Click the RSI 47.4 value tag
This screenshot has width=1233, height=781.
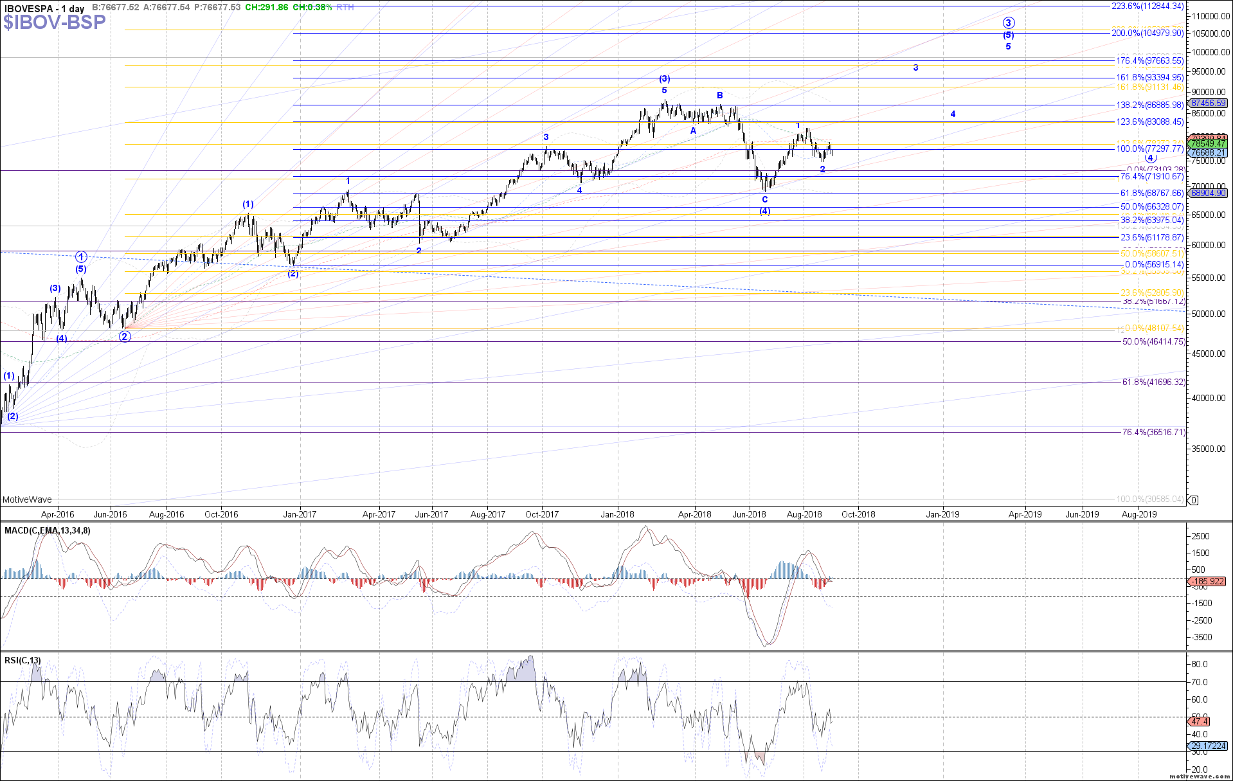coord(1200,722)
